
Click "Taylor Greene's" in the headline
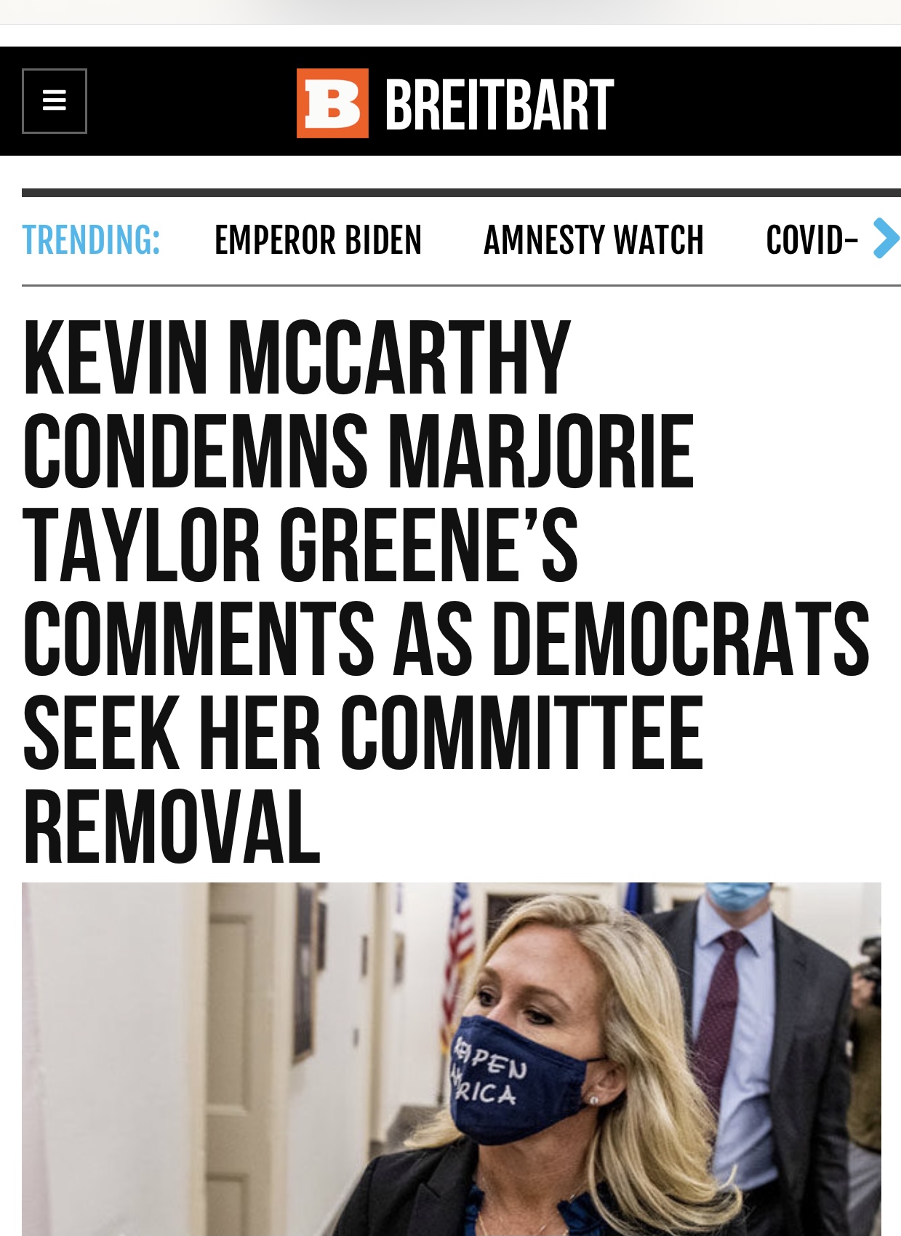pyautogui.click(x=300, y=546)
